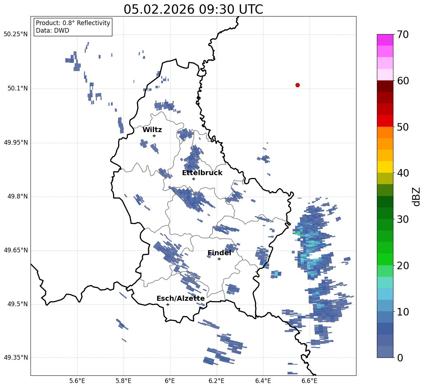Screen dimensions: 425x388
Task: Click the cross marker under Findel
Action: 219,259
